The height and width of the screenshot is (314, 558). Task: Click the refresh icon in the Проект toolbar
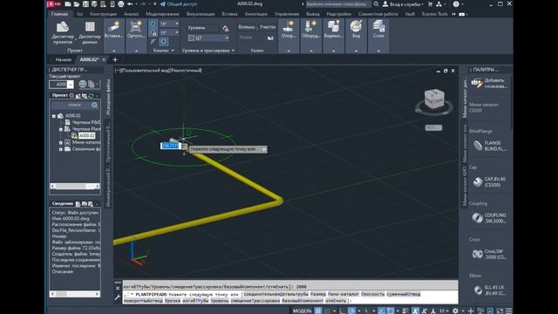click(91, 95)
